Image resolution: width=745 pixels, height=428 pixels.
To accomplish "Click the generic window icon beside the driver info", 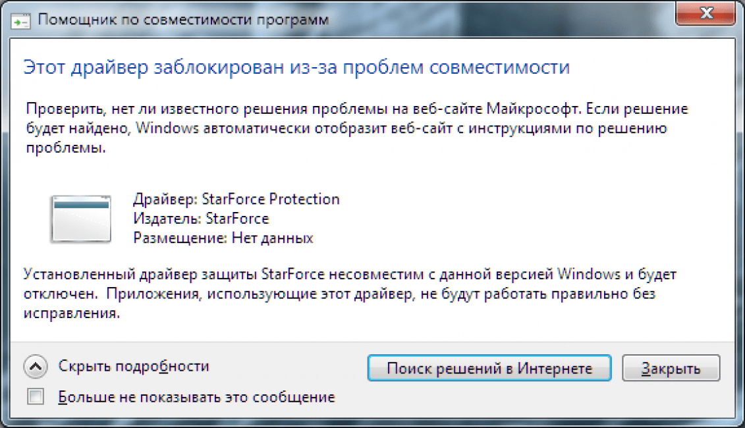I will coord(81,219).
